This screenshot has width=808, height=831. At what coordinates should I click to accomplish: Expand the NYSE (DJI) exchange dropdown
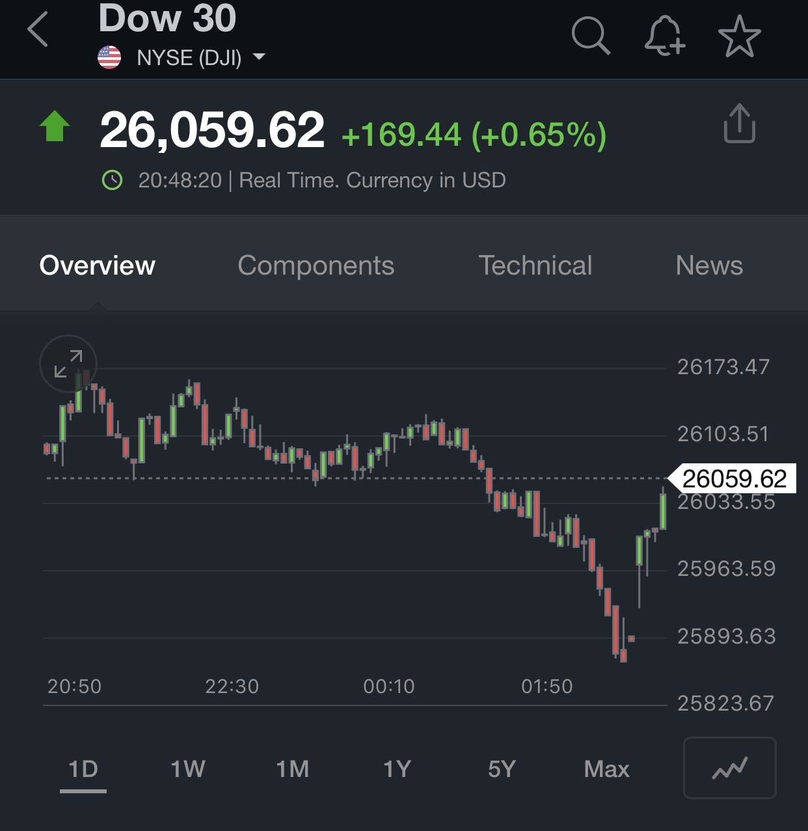(258, 57)
